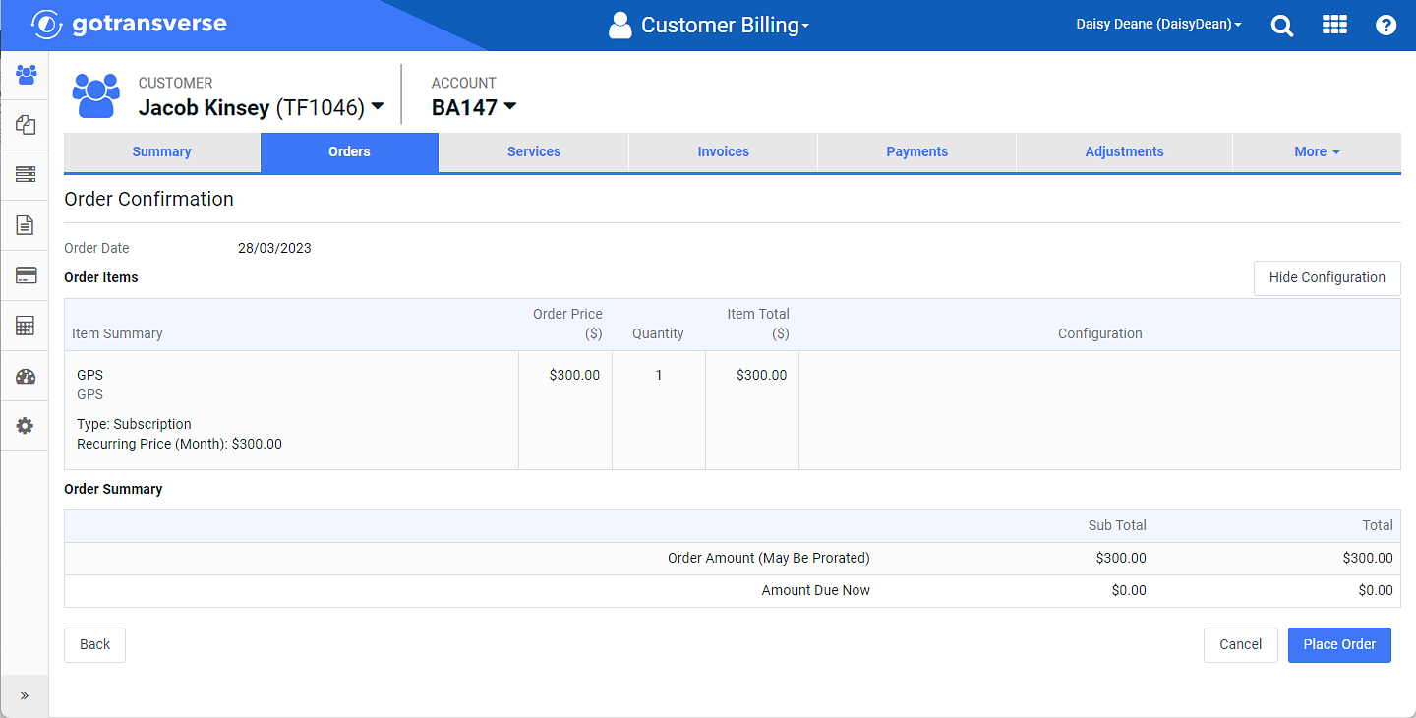Click the Quantity cell value 1
1416x718 pixels.
[x=659, y=375]
